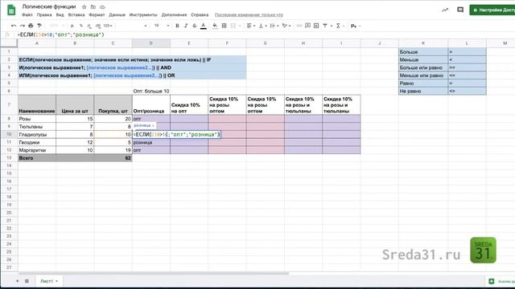This screenshot has height=289, width=515.
Task: Select the Лист1 sheet tab
Action: point(48,281)
